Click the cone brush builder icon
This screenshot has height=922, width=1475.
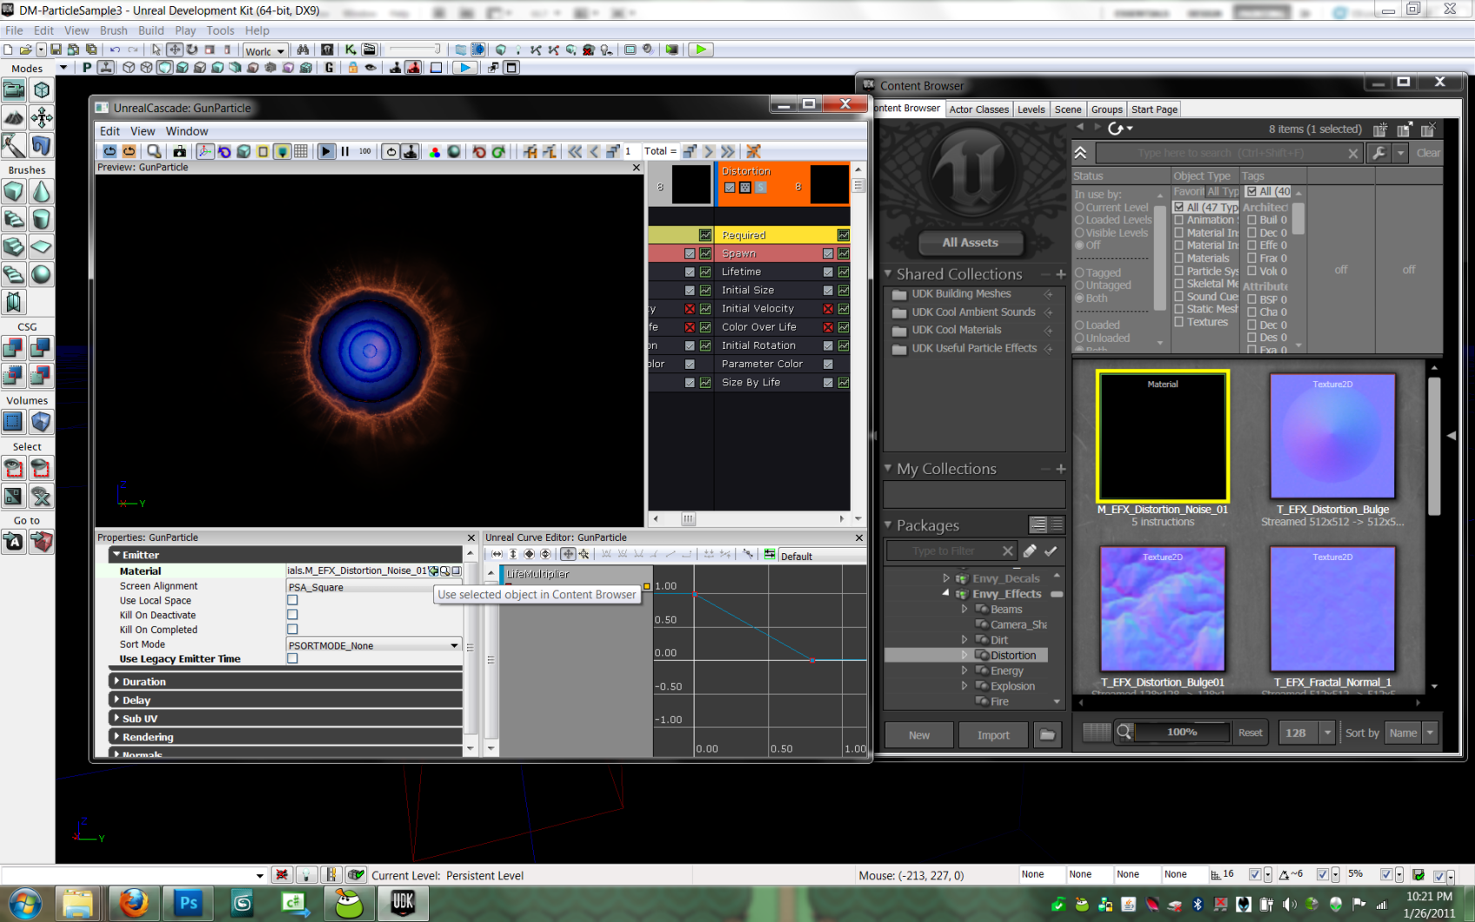pos(41,191)
